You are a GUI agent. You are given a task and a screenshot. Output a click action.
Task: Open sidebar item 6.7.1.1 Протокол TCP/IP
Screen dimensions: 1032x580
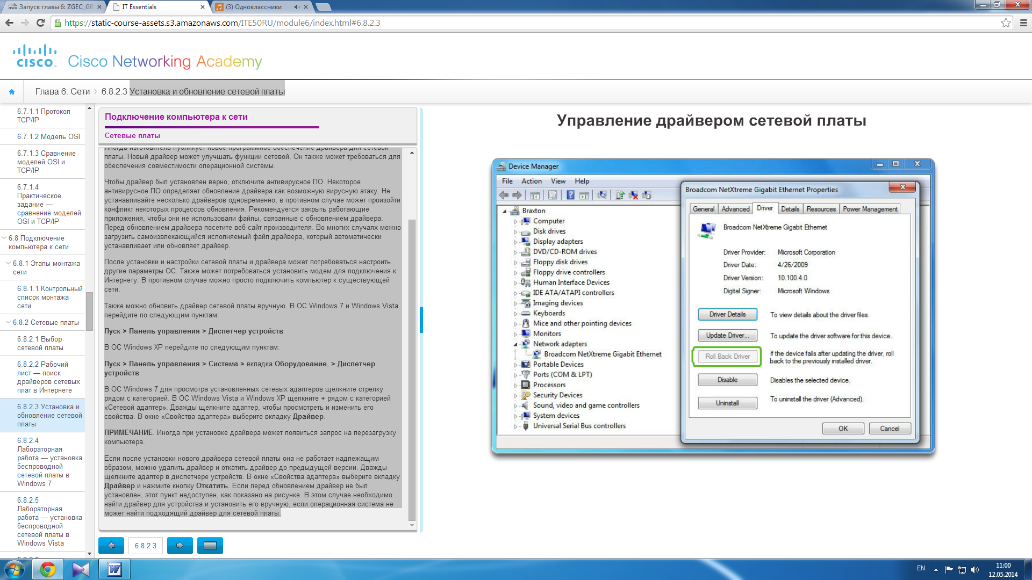(x=44, y=115)
